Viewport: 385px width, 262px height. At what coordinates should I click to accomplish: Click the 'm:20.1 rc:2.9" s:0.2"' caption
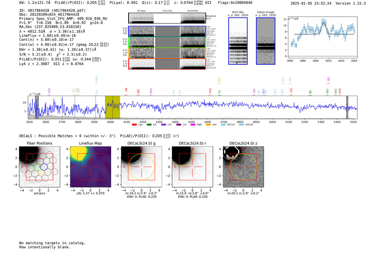click(243, 193)
